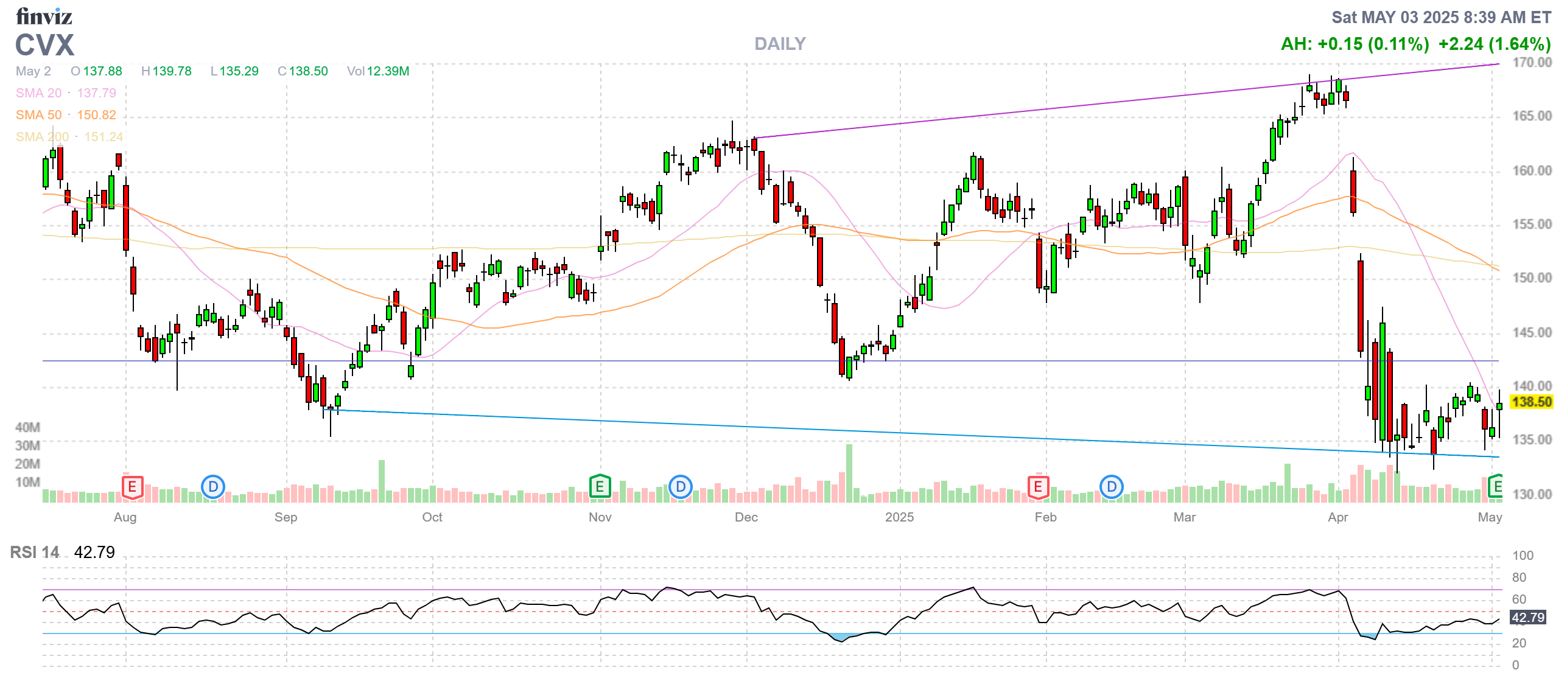Click the yellow 138.50 current price tag

[x=1531, y=402]
